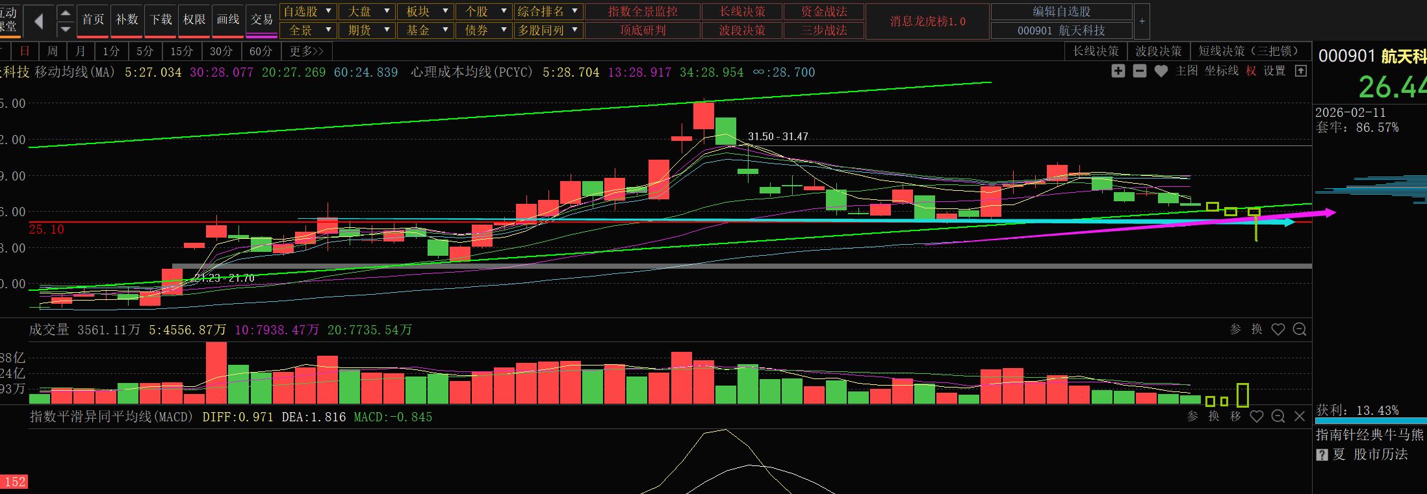Switch to 1分 period tab
The image size is (1427, 494).
pyautogui.click(x=111, y=51)
